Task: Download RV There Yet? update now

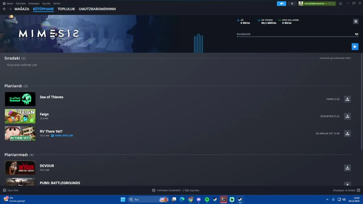Action: [347, 133]
